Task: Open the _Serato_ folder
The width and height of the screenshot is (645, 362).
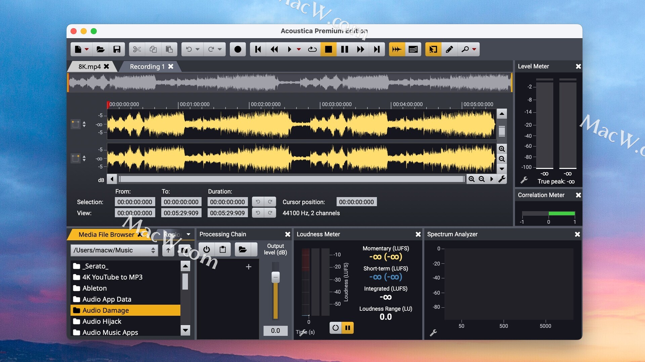Action: [125, 266]
